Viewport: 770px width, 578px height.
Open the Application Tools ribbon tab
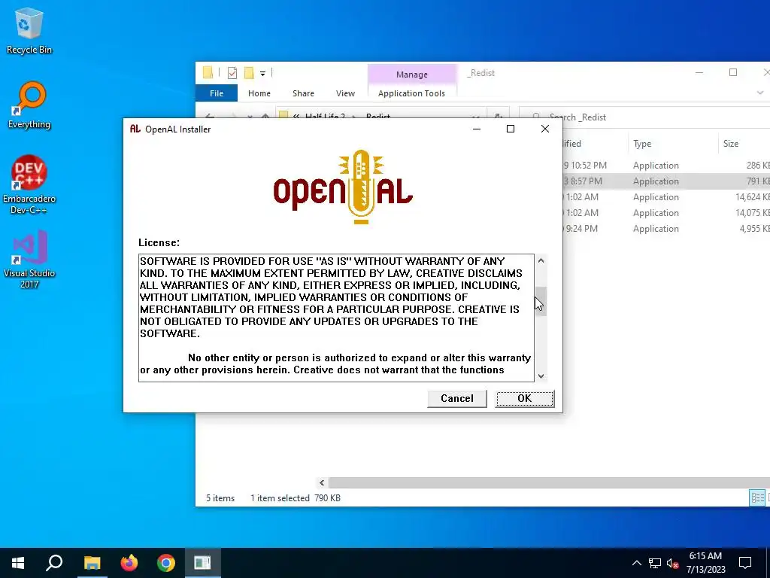411,93
